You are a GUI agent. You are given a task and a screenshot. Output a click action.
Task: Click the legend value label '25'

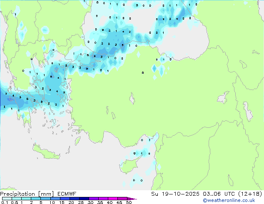[x=81, y=202]
